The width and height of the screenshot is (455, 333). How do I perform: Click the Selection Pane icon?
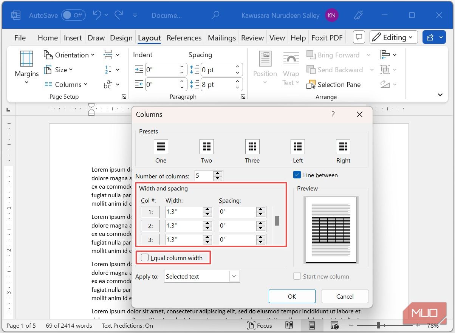311,85
